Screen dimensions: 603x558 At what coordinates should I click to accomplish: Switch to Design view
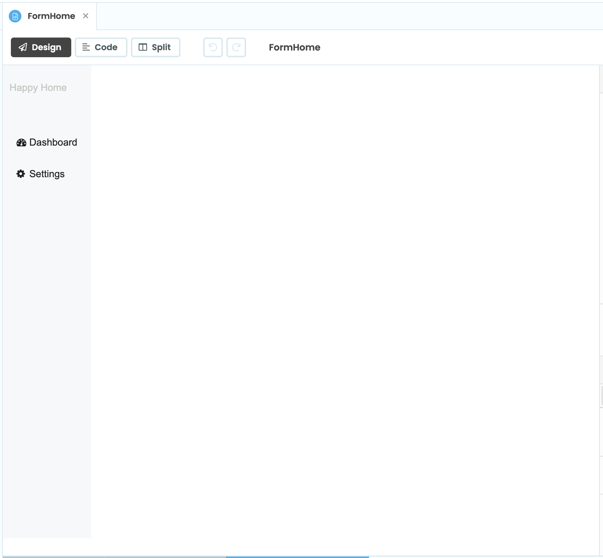coord(41,47)
